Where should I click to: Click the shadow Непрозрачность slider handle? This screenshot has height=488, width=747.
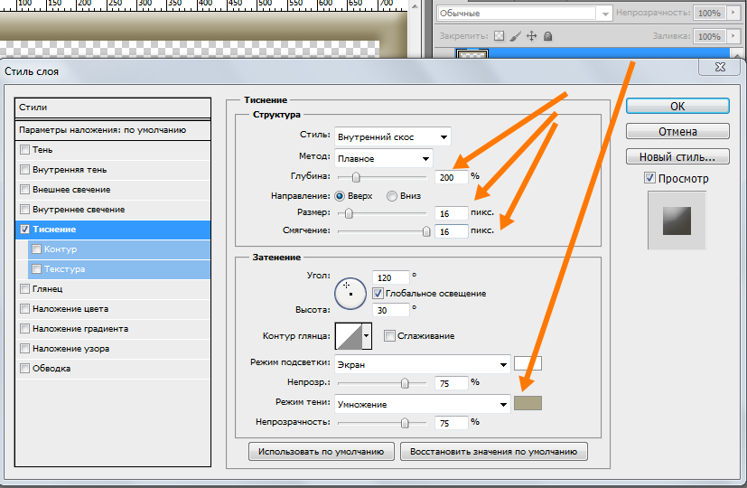coord(405,423)
